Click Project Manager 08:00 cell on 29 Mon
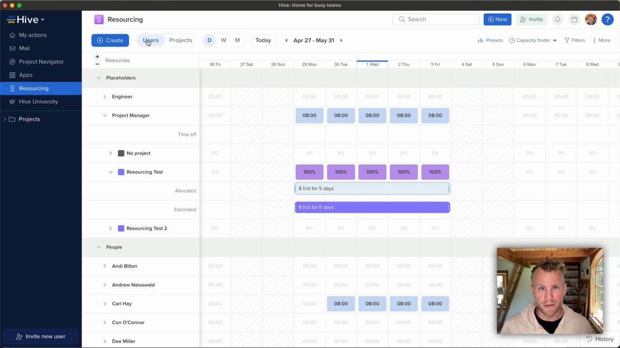The image size is (620, 348). pyautogui.click(x=310, y=116)
